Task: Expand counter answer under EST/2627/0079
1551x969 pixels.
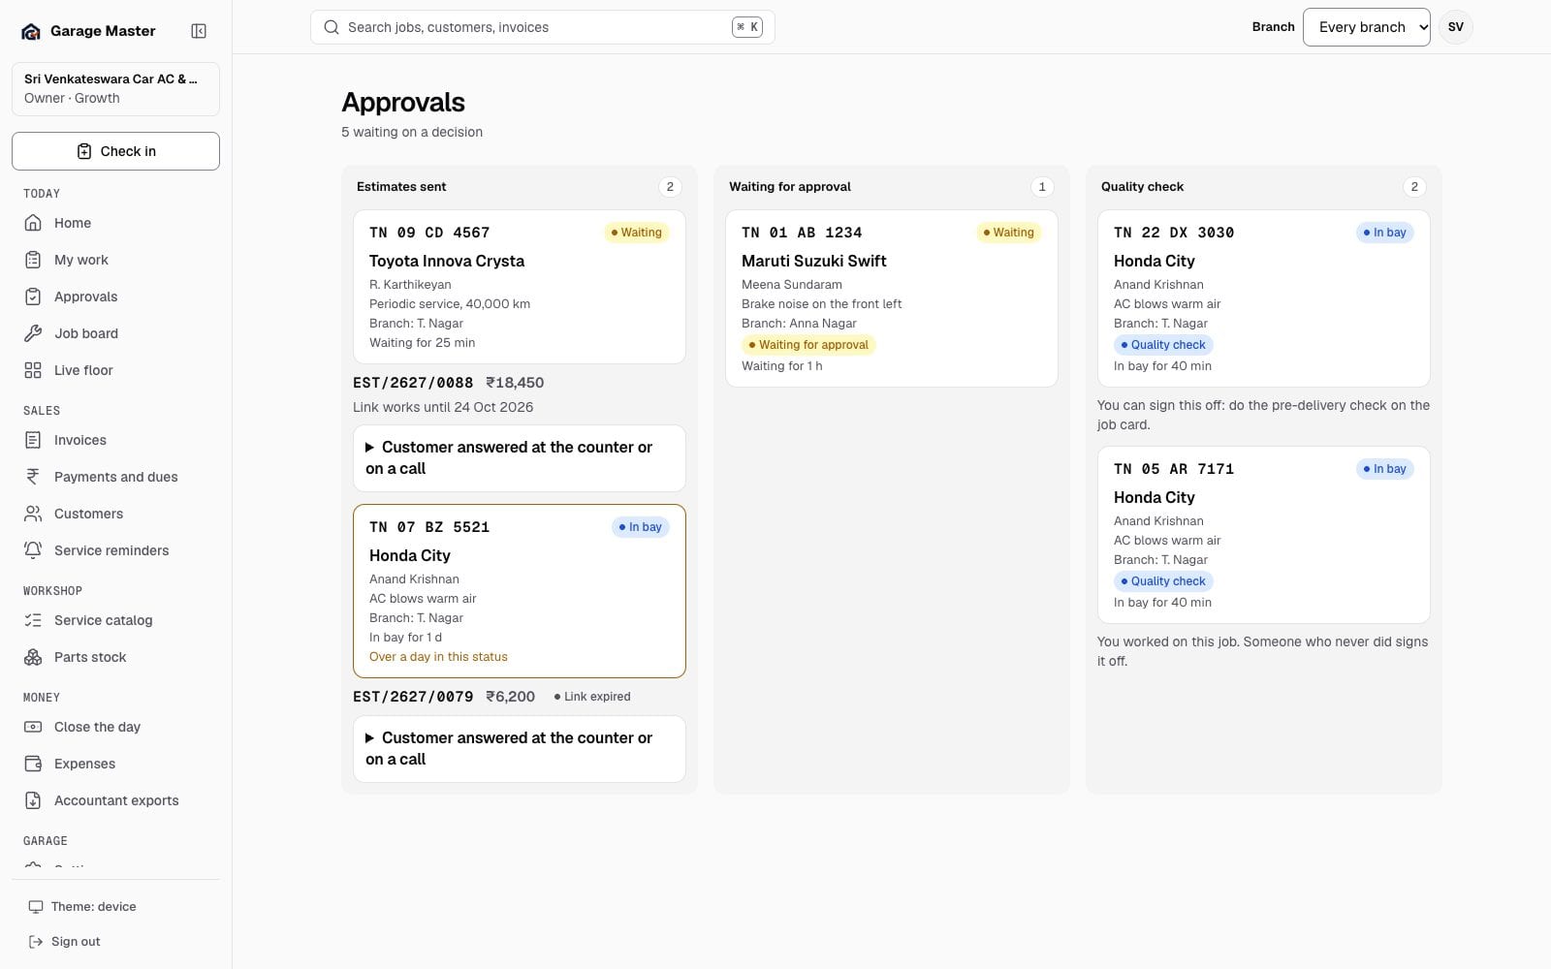Action: pyautogui.click(x=520, y=749)
